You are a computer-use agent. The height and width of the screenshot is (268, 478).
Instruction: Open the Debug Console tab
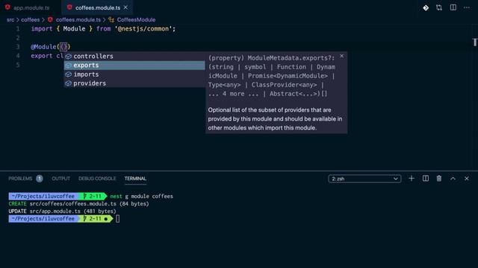(x=97, y=179)
